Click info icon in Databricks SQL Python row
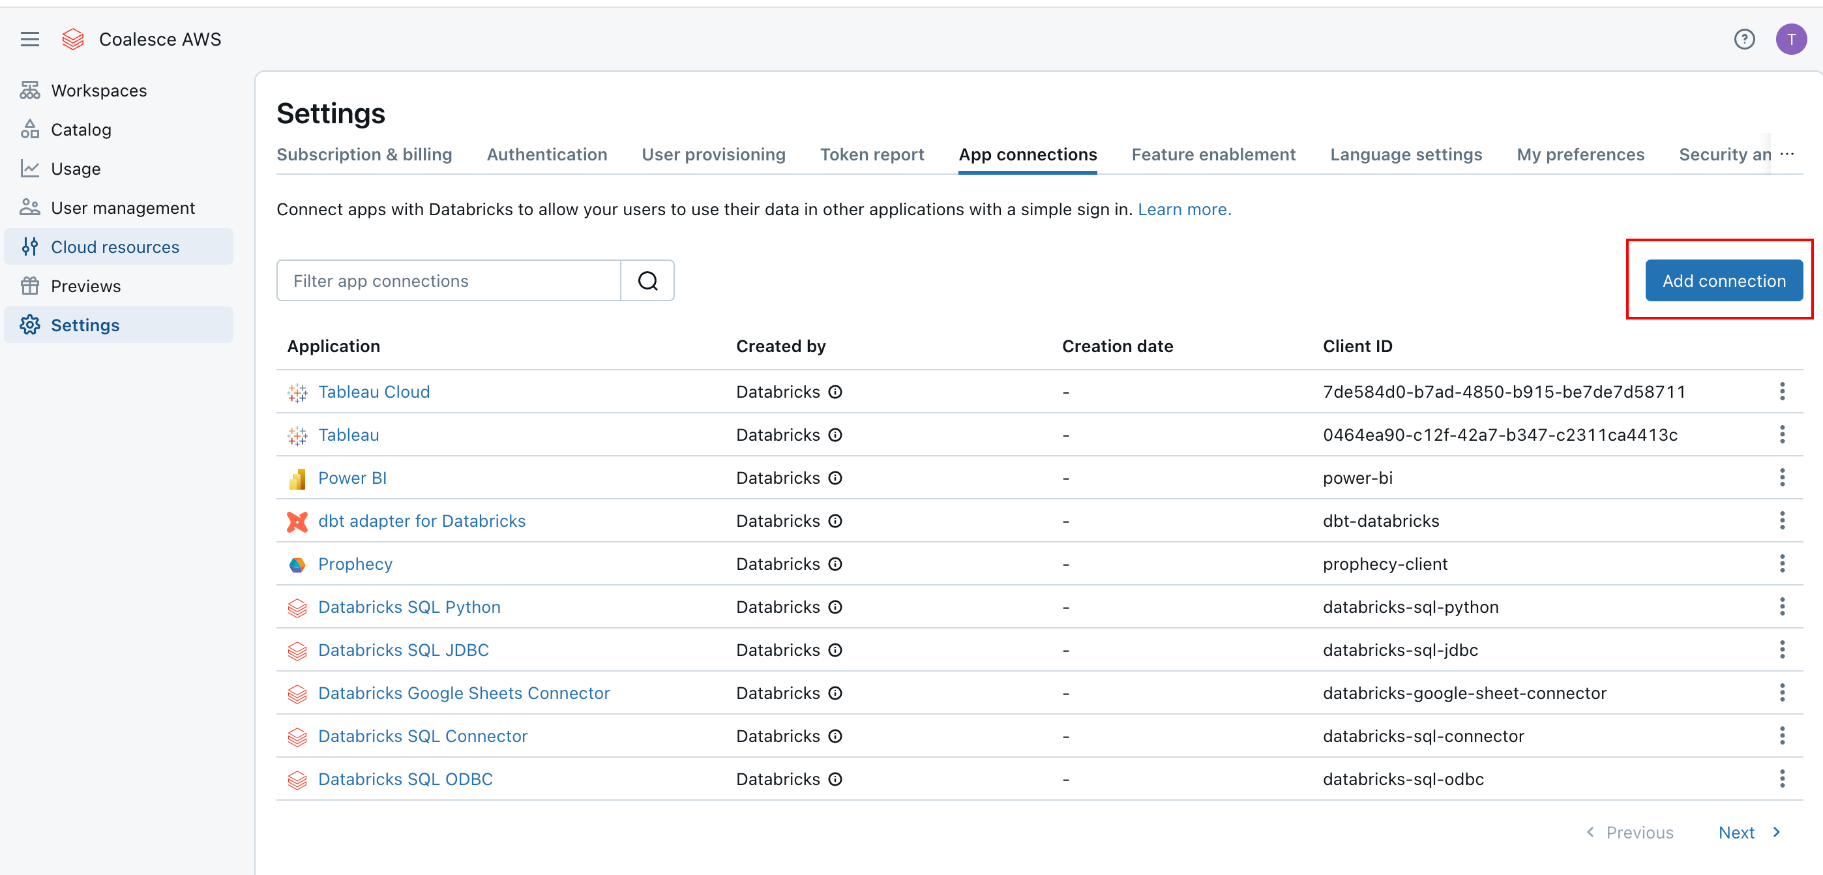The width and height of the screenshot is (1823, 875). click(835, 608)
